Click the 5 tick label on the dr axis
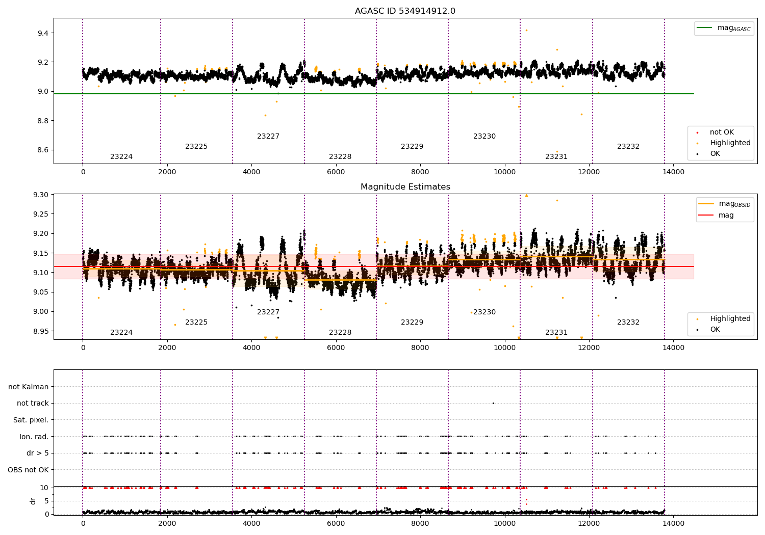 (46, 501)
